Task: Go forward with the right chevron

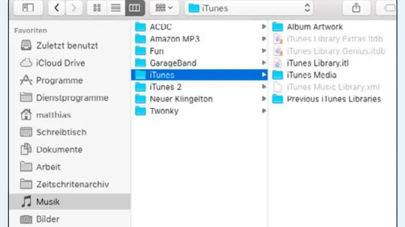Action: click(74, 8)
